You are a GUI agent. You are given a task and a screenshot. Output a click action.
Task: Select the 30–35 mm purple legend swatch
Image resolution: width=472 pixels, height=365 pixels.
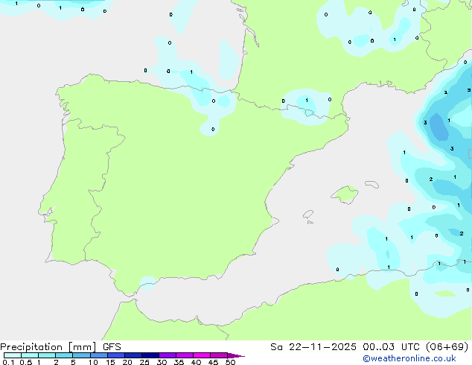point(167,355)
